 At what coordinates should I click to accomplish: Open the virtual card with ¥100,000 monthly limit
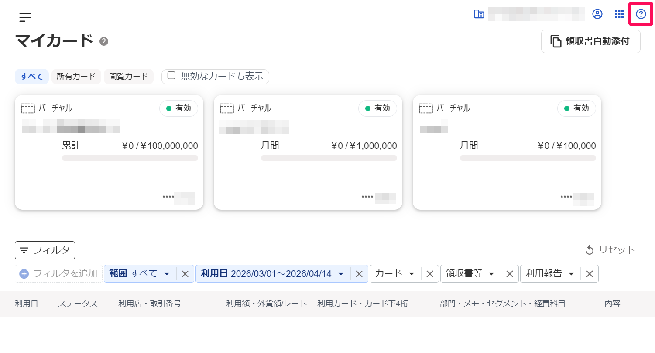(x=507, y=152)
